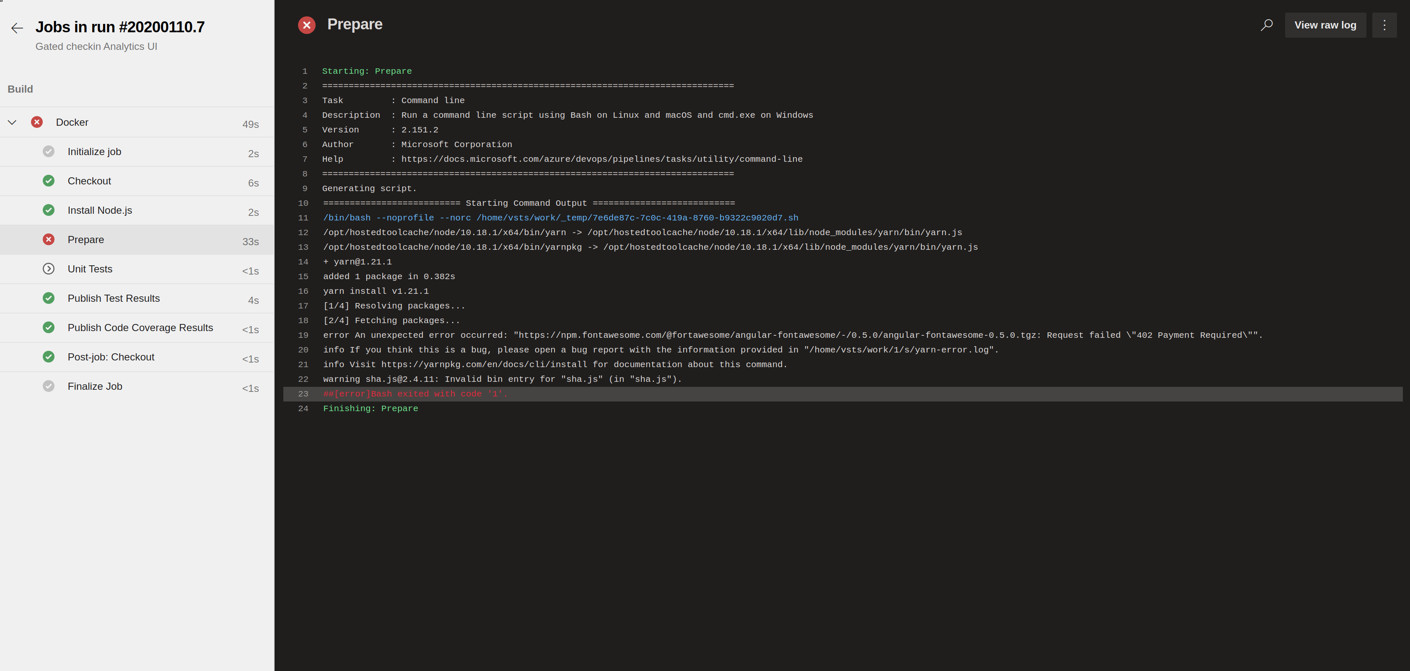The height and width of the screenshot is (671, 1410).
Task: Click green success icon for Checkout
Action: (x=49, y=181)
